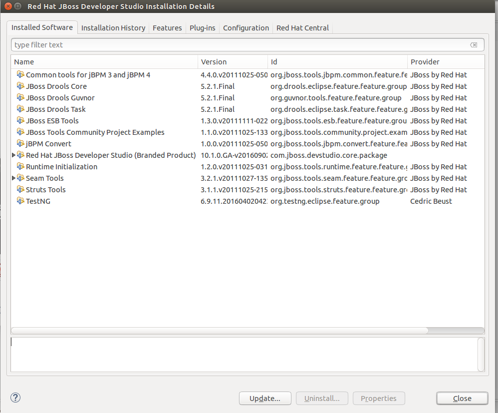The height and width of the screenshot is (413, 498).
Task: Switch to the Installation History tab
Action: tap(113, 28)
